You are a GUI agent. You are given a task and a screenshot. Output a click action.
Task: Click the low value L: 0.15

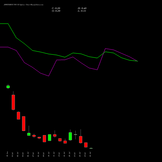click(82, 11)
